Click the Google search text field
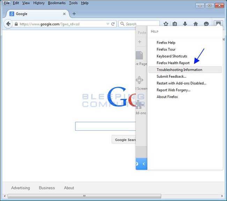This screenshot has width=227, height=201. click(105, 126)
